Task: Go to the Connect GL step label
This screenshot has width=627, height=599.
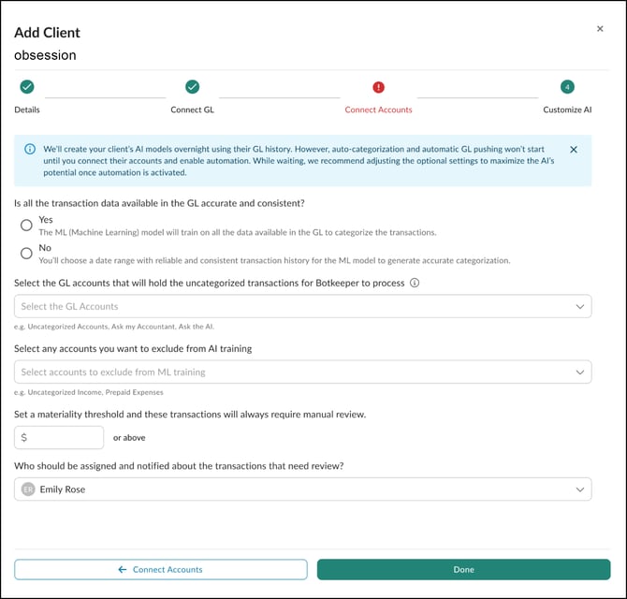Action: (192, 110)
